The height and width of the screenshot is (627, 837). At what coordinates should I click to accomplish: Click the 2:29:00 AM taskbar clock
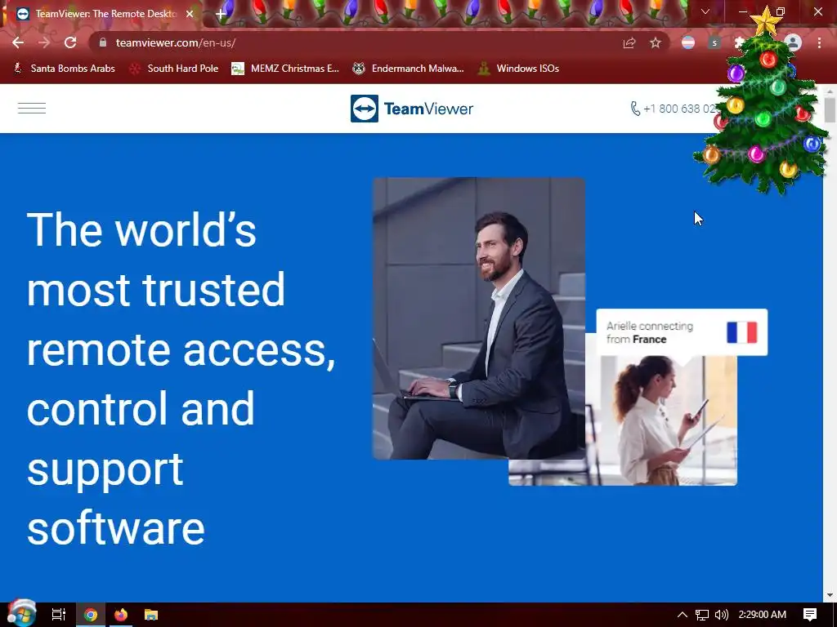point(763,615)
